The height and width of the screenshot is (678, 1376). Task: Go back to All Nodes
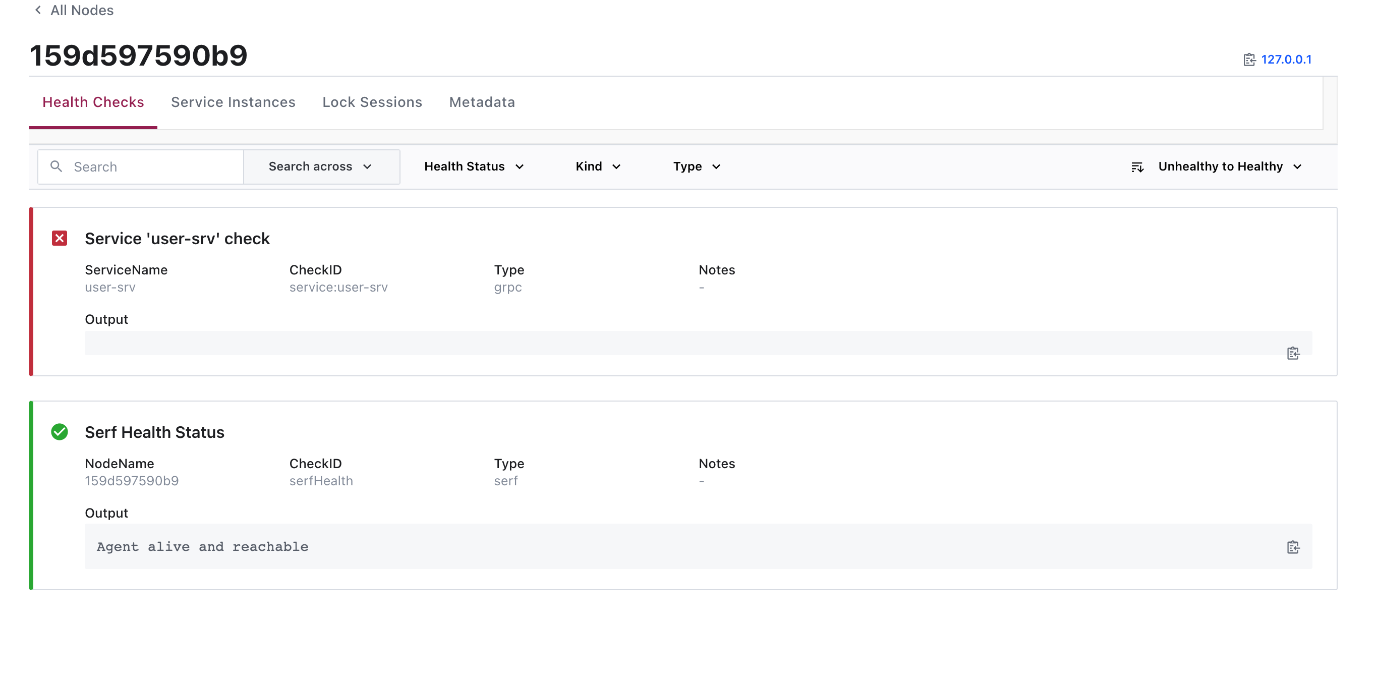point(82,10)
